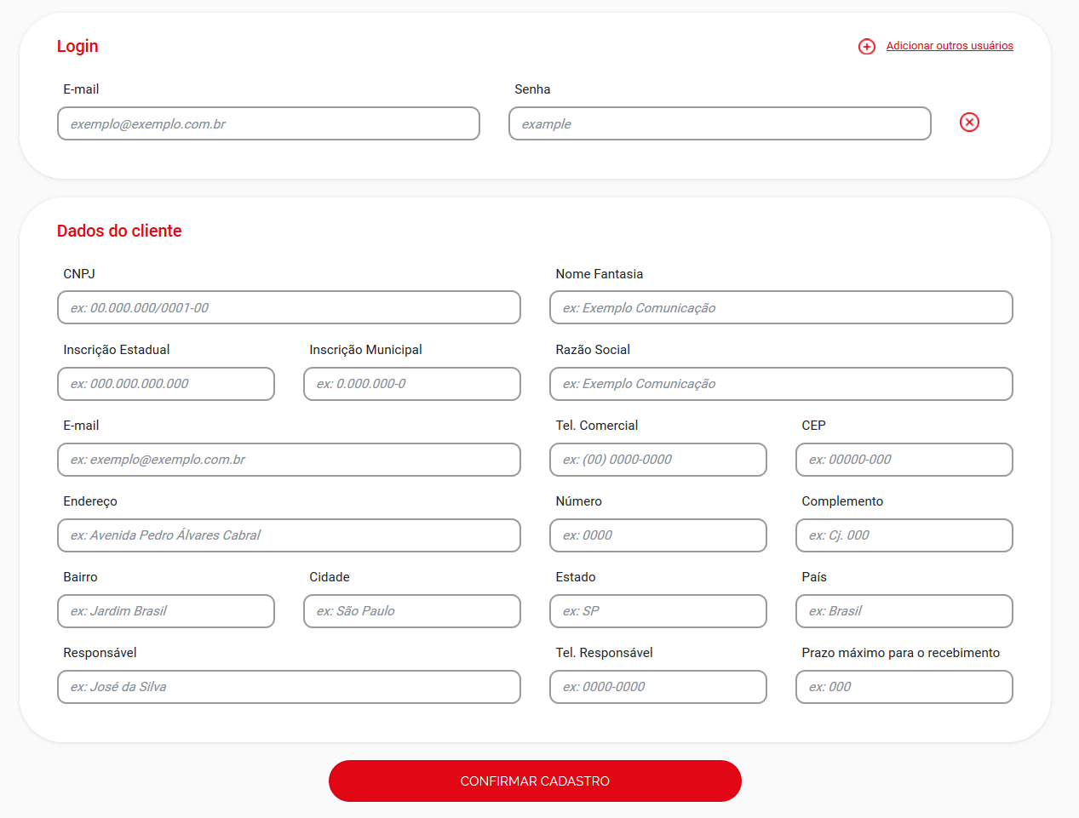The image size is (1079, 818).
Task: Click the Bairro input field
Action: [x=166, y=611]
